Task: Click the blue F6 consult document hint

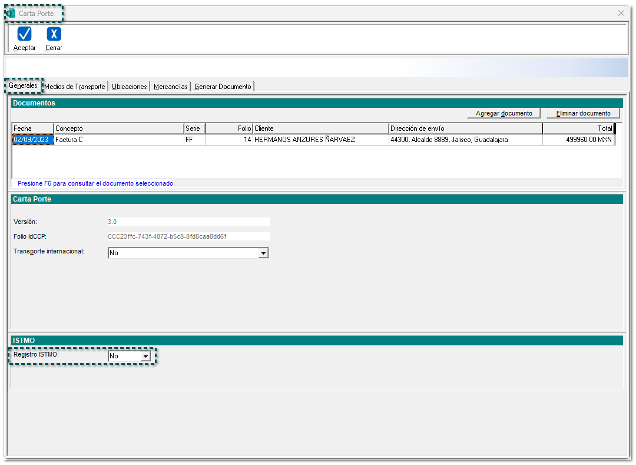Action: [x=95, y=183]
